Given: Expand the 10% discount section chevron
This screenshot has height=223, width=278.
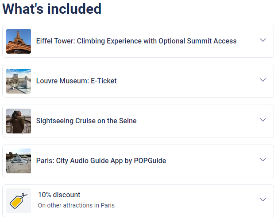Looking at the screenshot, I should click(263, 200).
